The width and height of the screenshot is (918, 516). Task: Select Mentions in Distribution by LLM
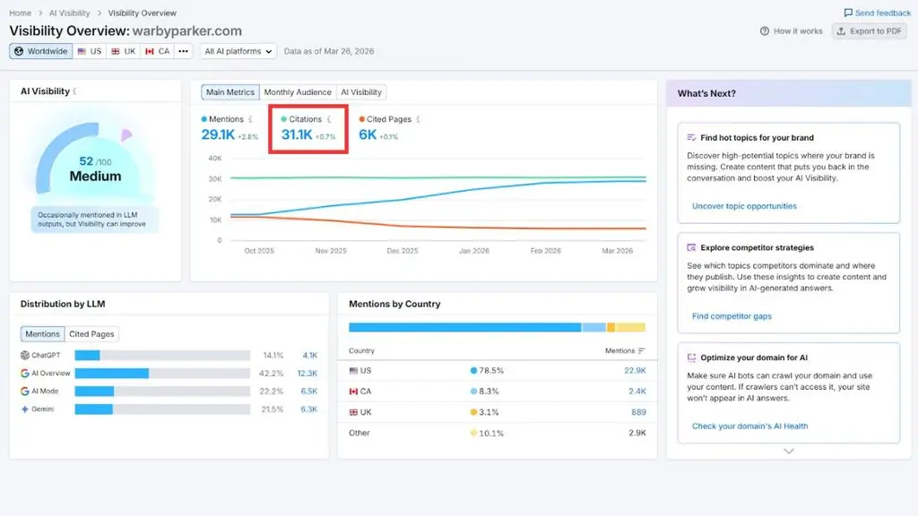(42, 334)
